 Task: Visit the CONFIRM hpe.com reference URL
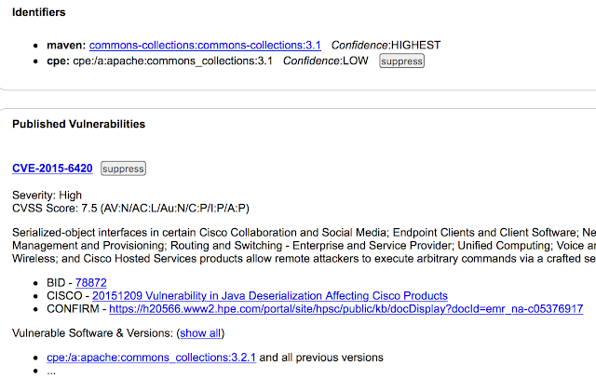[x=345, y=308]
